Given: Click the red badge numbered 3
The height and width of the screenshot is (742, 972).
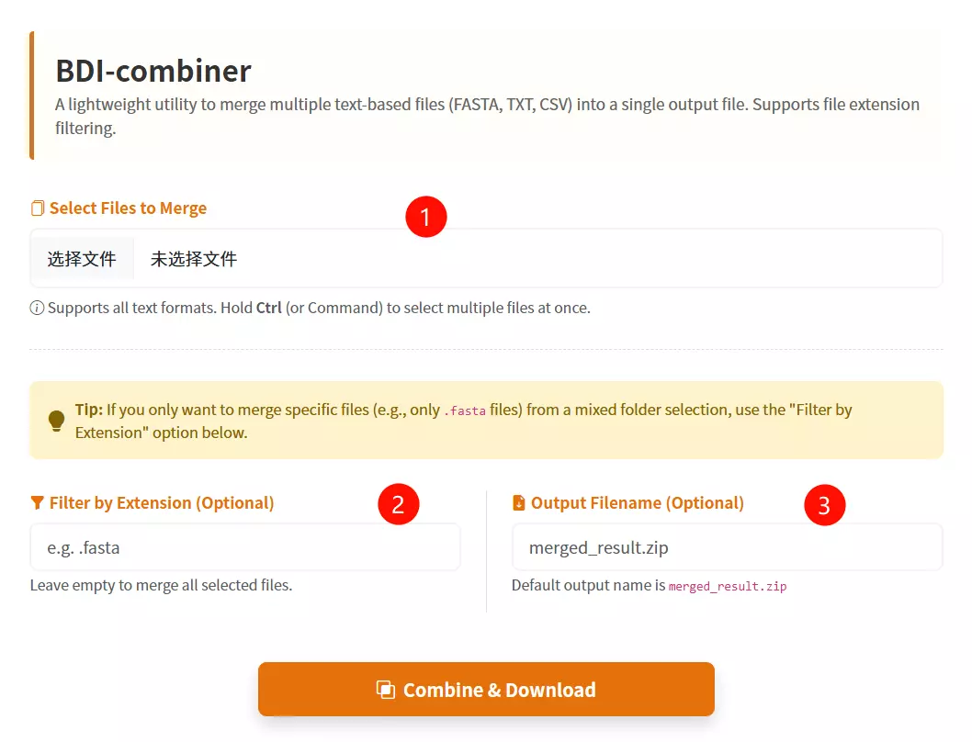Looking at the screenshot, I should click(825, 504).
